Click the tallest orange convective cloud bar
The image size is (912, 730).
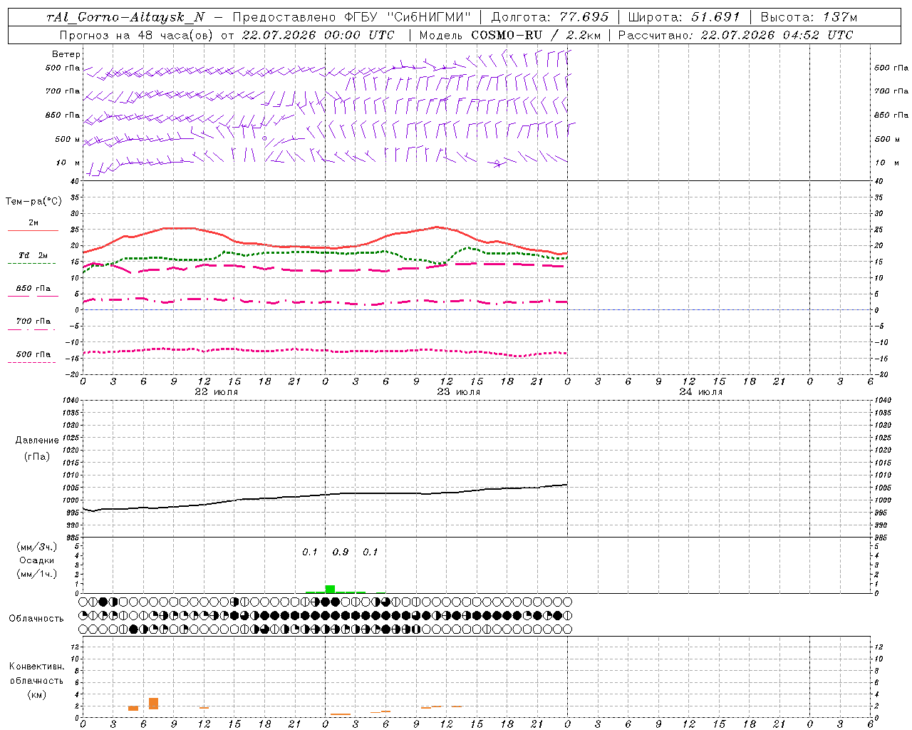point(153,704)
